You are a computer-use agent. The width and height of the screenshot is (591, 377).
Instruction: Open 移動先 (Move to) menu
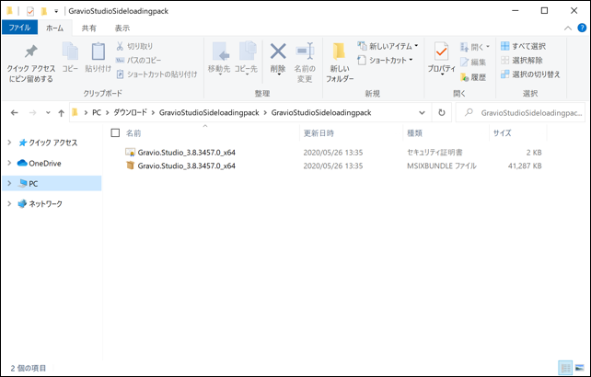click(x=219, y=59)
